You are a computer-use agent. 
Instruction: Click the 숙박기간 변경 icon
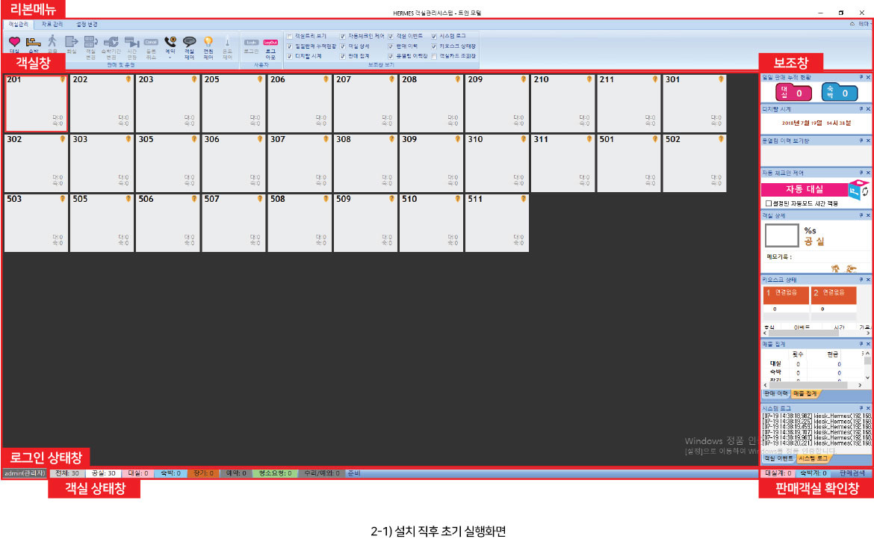click(x=111, y=42)
